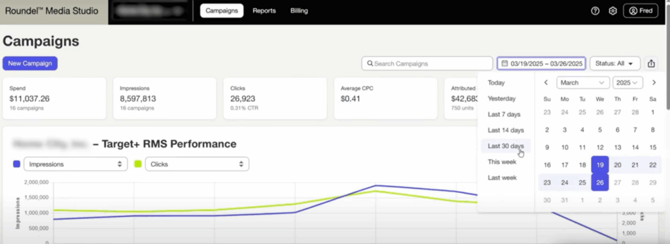Go to previous month with left chevron
Viewport: 670px width, 244px height.
[x=546, y=83]
